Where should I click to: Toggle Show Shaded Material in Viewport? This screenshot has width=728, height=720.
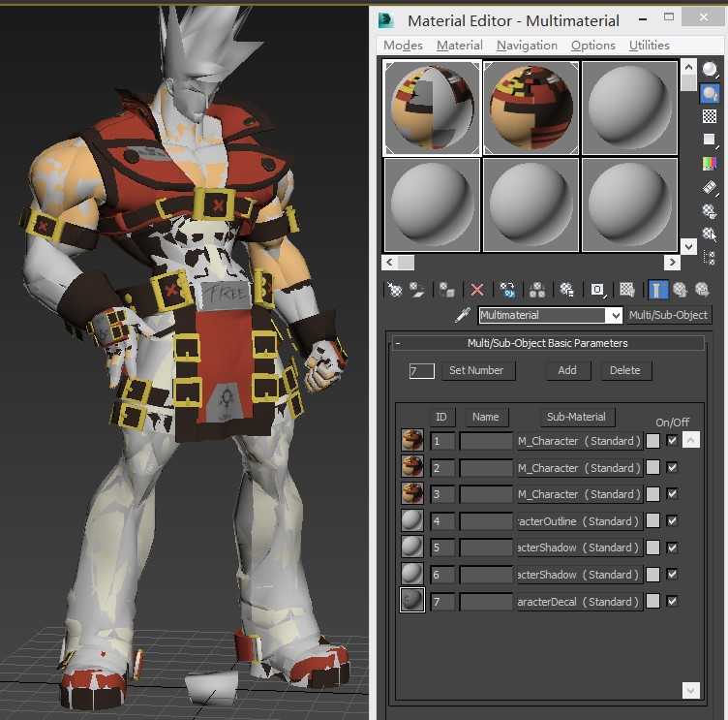click(x=626, y=290)
